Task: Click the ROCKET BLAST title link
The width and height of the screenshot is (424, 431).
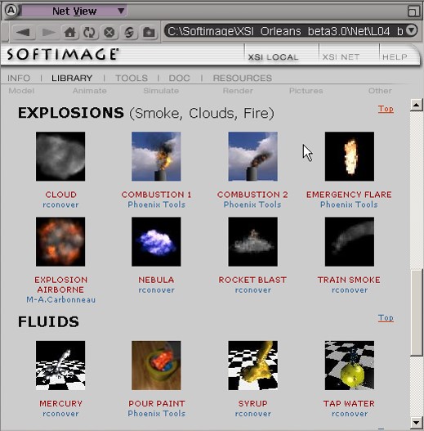Action: (252, 280)
